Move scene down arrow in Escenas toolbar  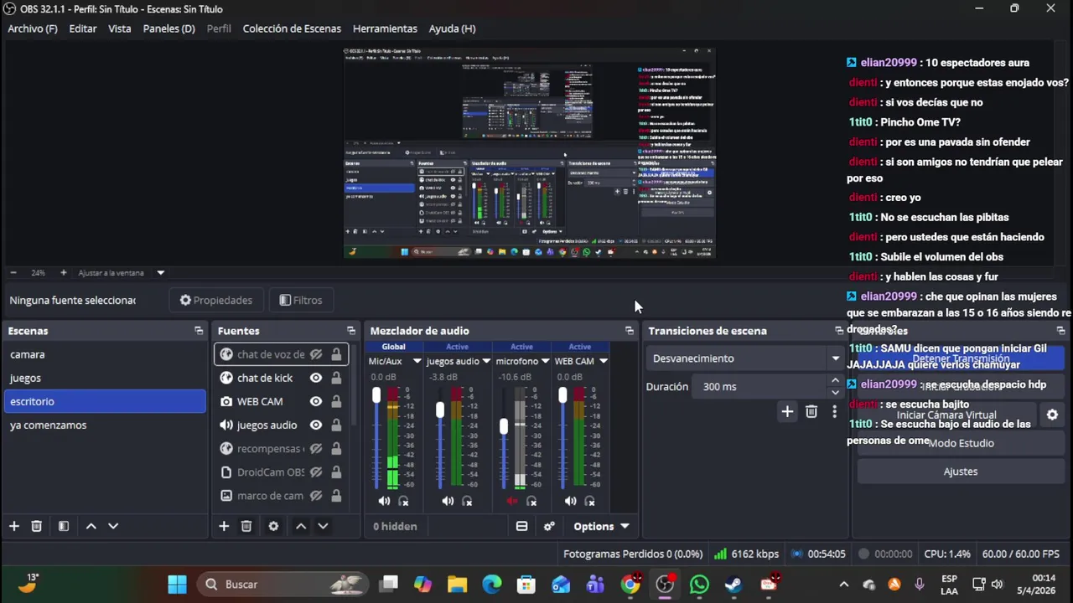113,526
